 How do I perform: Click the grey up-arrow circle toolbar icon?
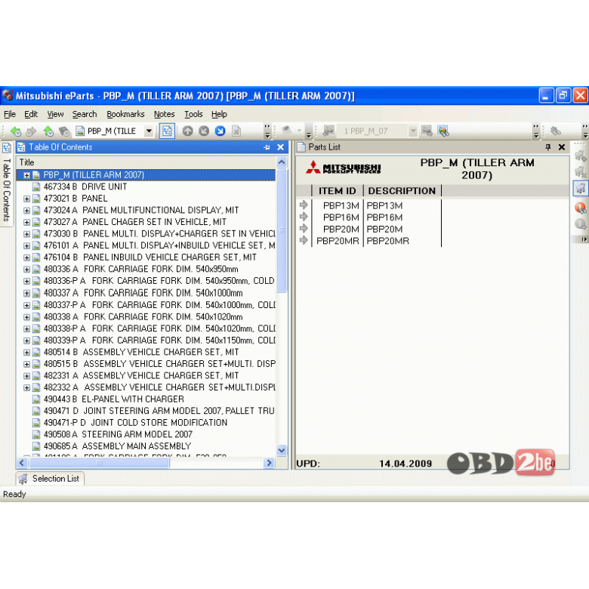click(x=188, y=131)
